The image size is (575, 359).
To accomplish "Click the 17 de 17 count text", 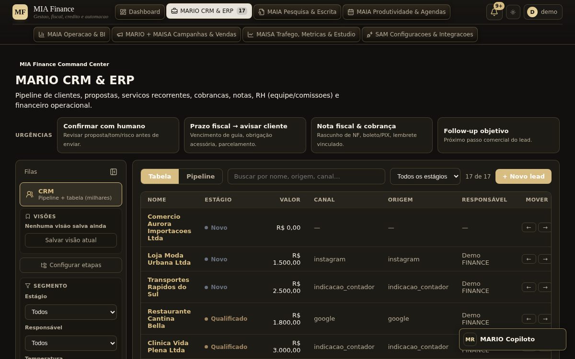I will point(478,177).
